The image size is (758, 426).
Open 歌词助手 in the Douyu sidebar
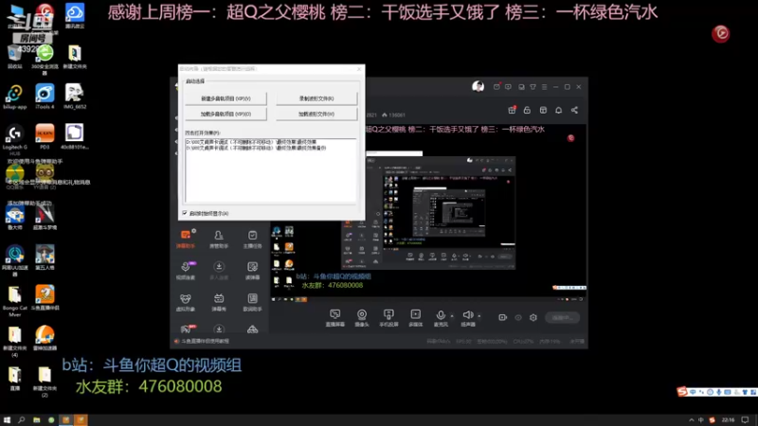coord(252,302)
